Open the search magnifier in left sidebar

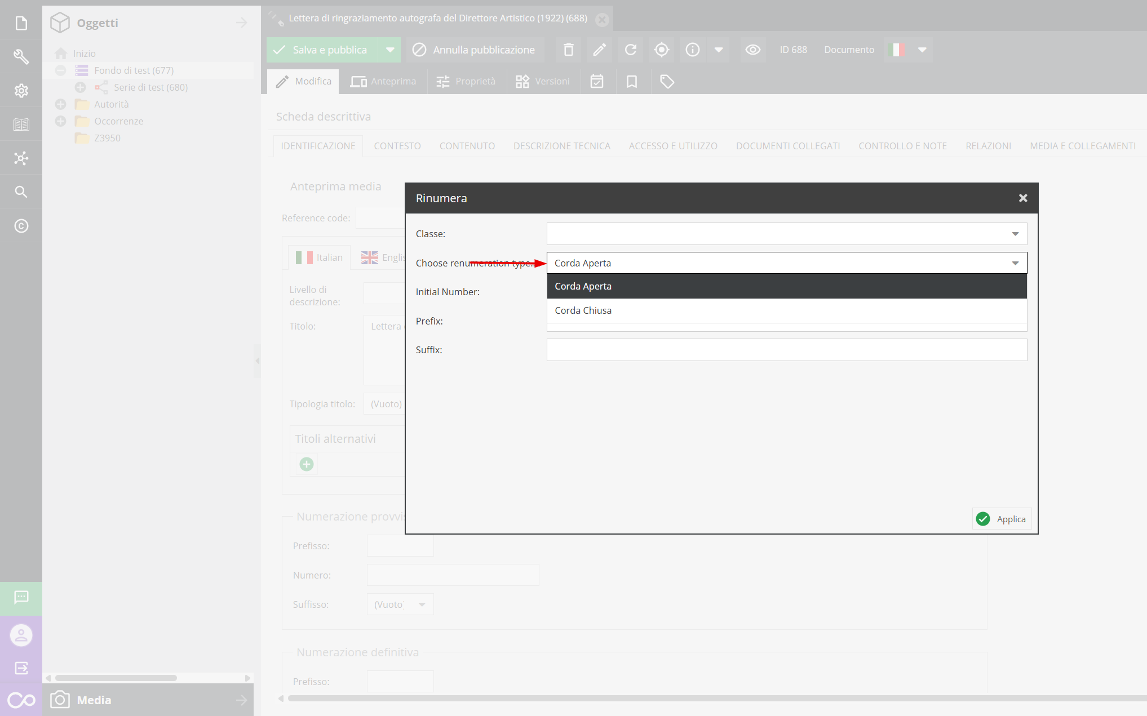(21, 192)
